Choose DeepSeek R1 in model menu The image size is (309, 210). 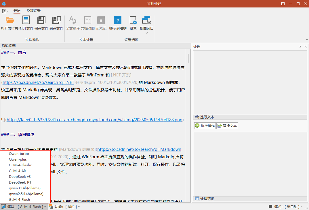(x=20, y=182)
